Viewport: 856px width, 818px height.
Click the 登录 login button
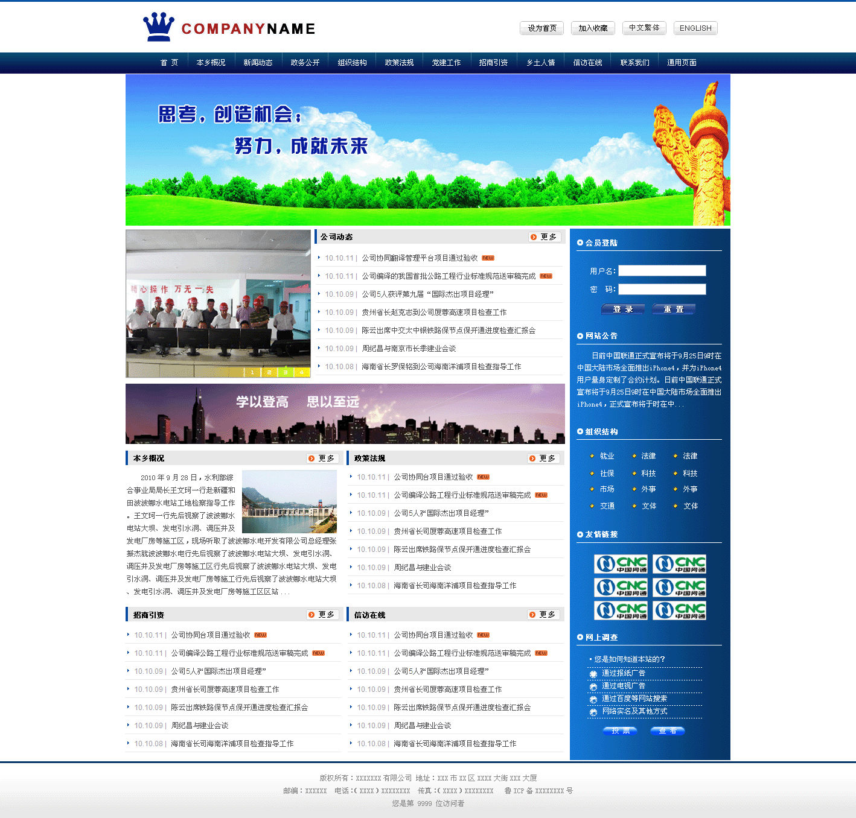pos(623,309)
